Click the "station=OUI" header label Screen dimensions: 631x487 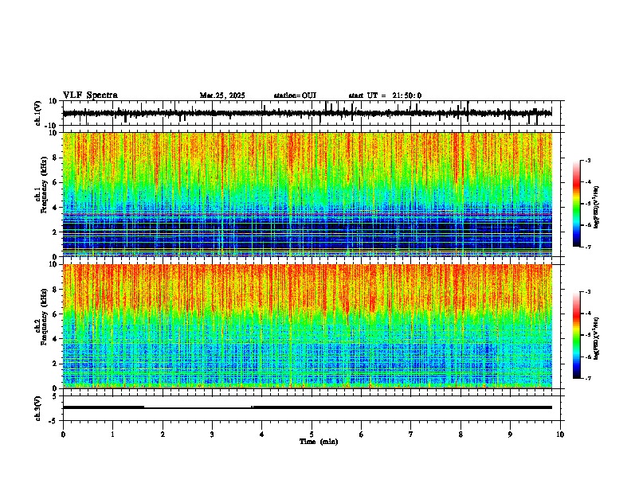click(295, 95)
